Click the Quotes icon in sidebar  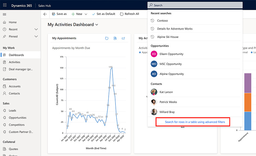pos(5,149)
